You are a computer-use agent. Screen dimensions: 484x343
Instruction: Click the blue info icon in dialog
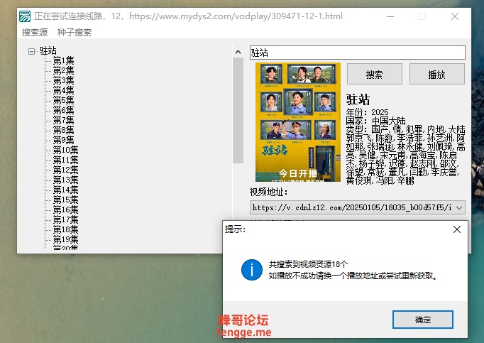(x=252, y=270)
